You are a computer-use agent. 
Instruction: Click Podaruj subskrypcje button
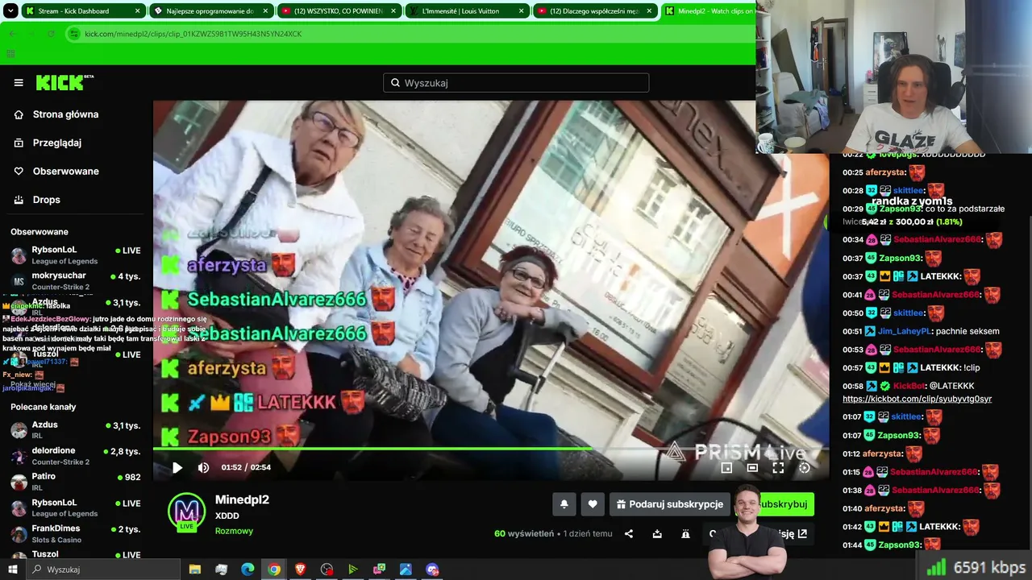pyautogui.click(x=669, y=504)
